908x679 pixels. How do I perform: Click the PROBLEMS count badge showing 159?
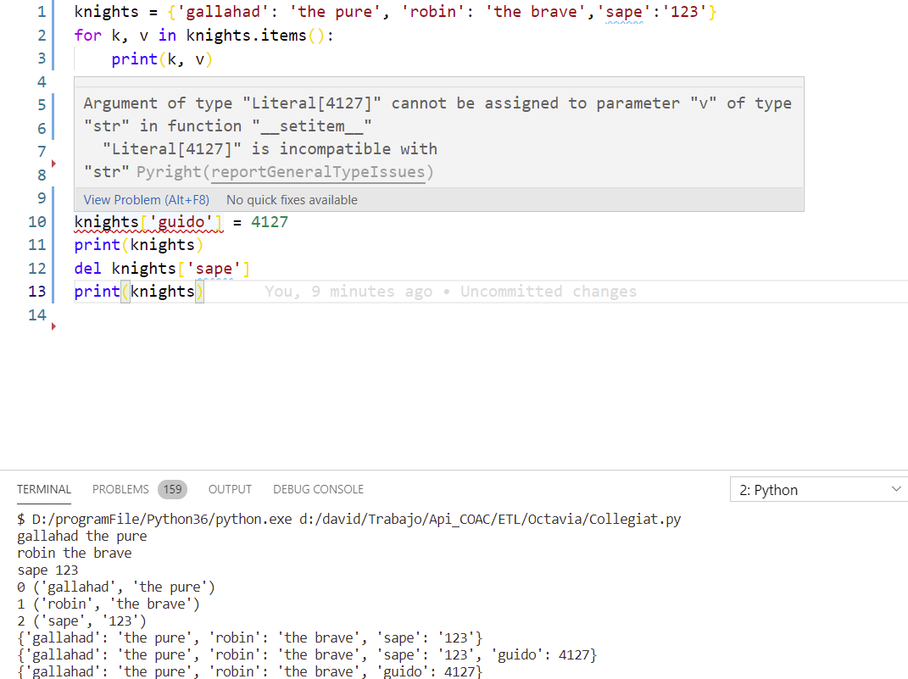point(173,489)
